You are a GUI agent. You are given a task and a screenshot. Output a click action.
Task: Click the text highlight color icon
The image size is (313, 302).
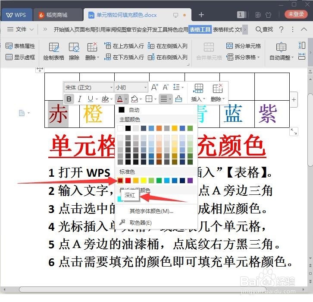click(105, 99)
